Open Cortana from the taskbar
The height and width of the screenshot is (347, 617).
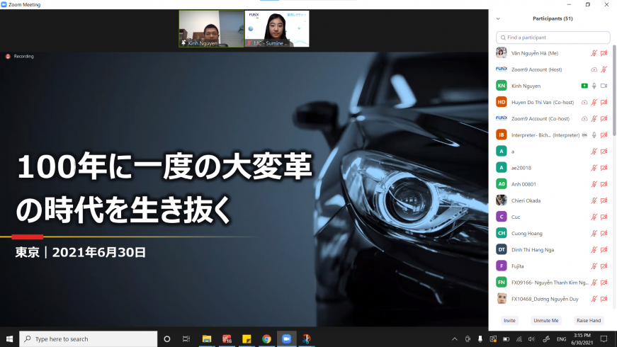[x=167, y=339]
